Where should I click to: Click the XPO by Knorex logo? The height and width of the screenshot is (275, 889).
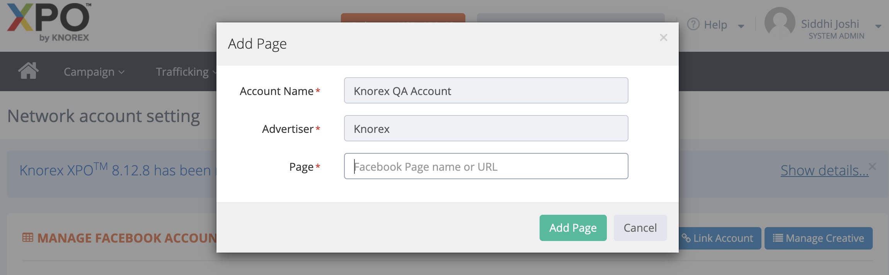pyautogui.click(x=49, y=22)
